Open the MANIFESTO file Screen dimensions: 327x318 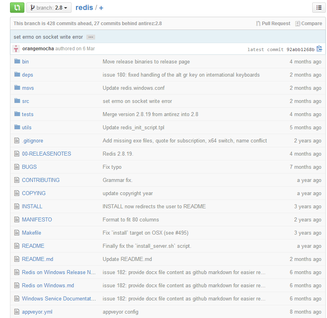pos(37,219)
